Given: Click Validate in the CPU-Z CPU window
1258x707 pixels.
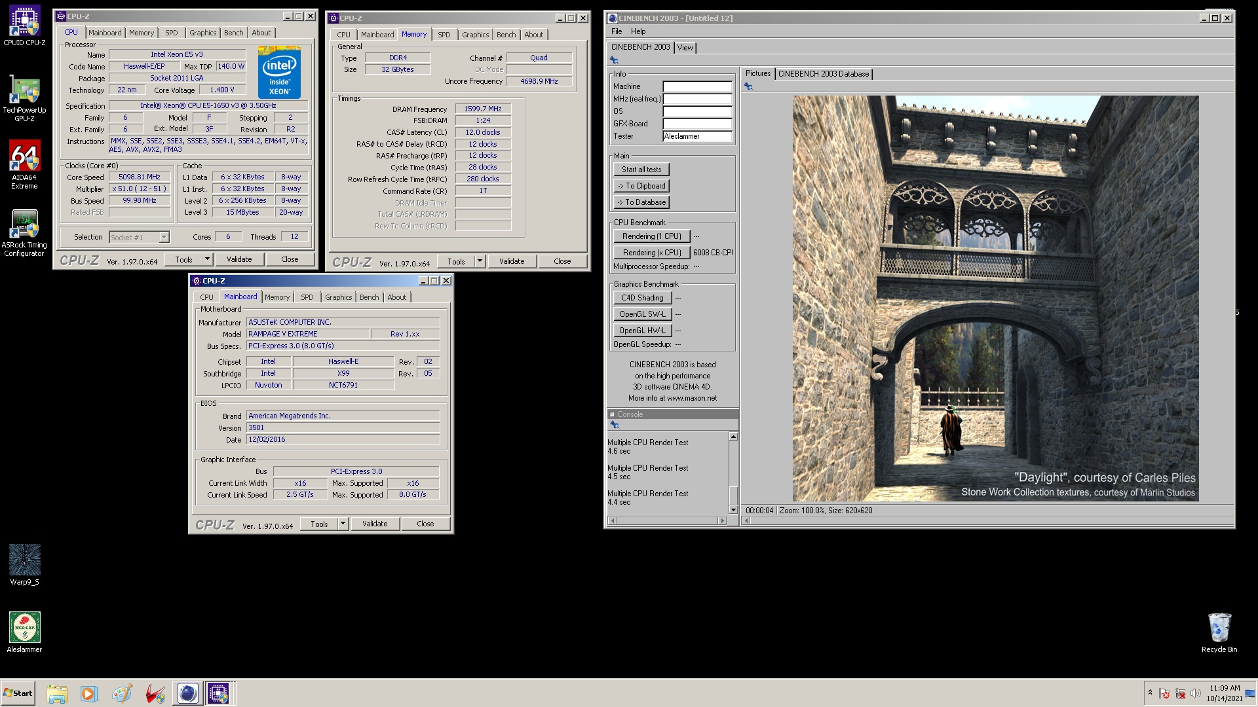Looking at the screenshot, I should [x=239, y=259].
